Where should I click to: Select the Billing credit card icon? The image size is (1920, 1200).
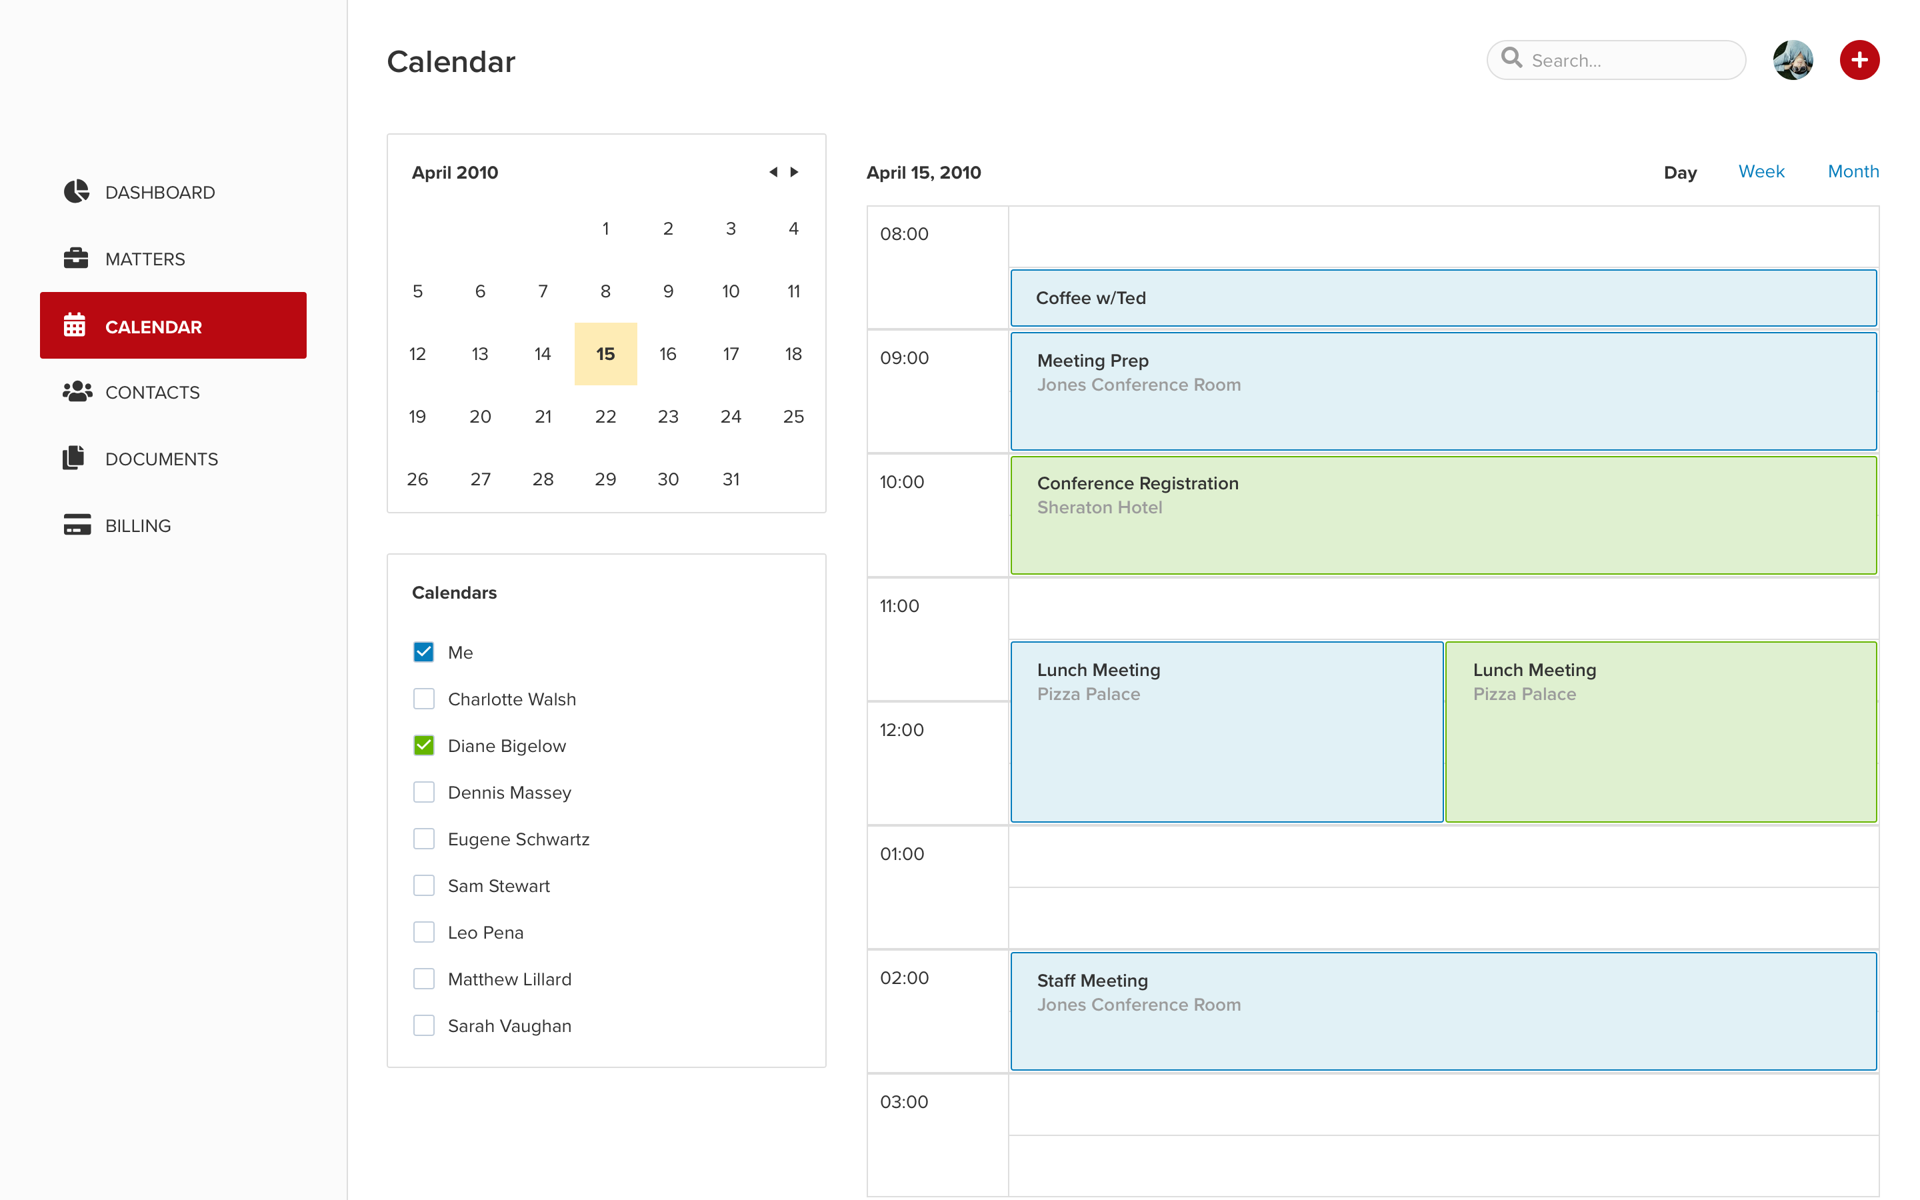click(75, 525)
